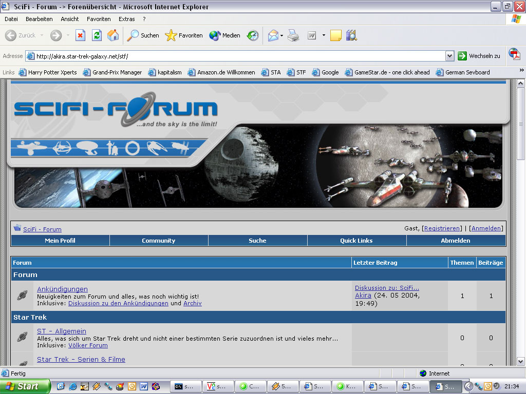Click the Adobe PDF icon beside address bar
Viewport: 526px width, 394px height.
pos(514,54)
